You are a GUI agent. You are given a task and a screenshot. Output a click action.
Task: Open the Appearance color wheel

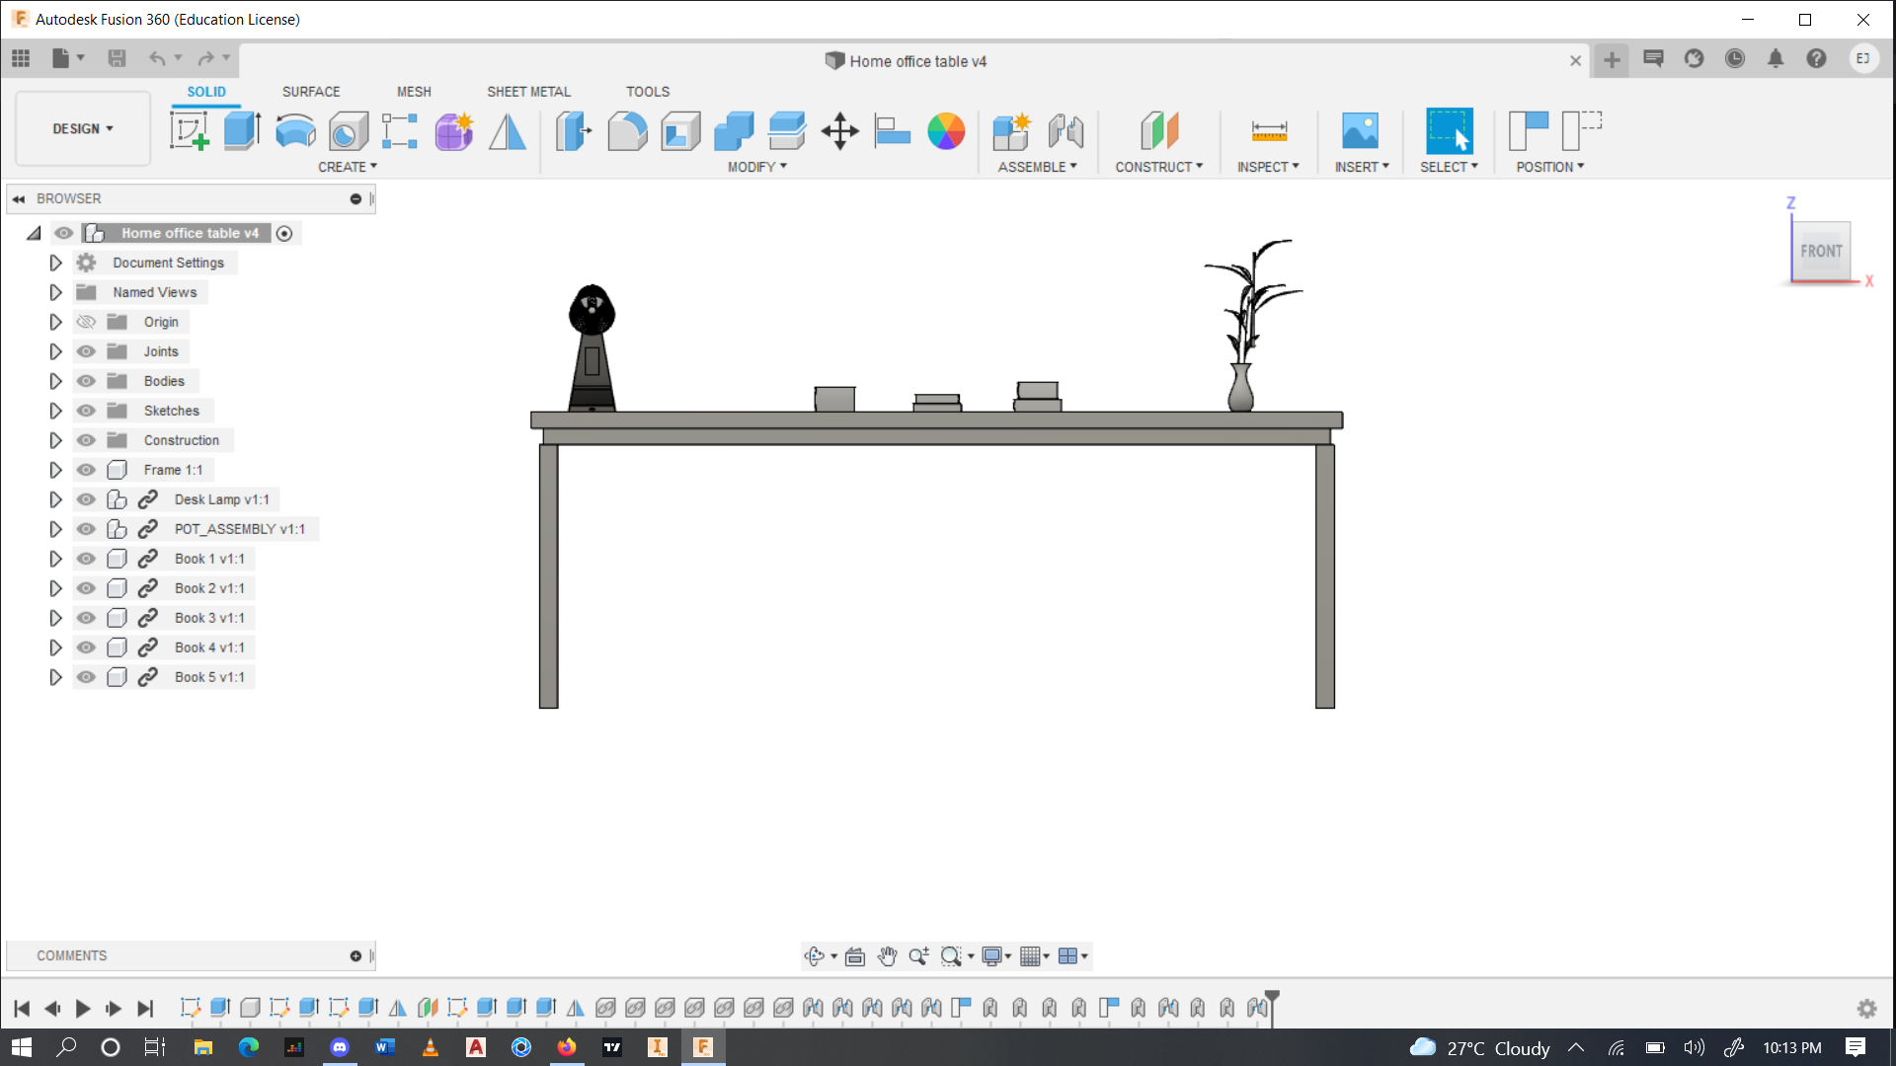click(945, 130)
